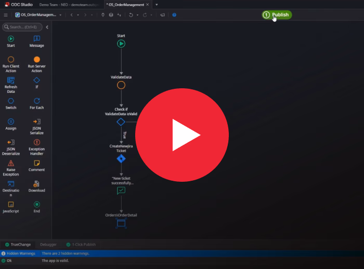Select the Start tool in the toolbox

pyautogui.click(x=11, y=42)
